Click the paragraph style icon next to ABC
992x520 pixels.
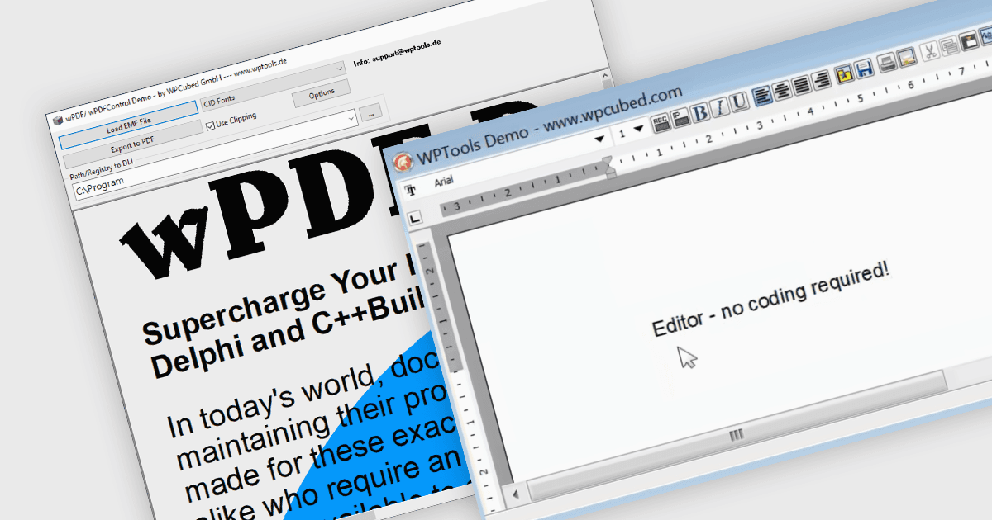pos(680,117)
